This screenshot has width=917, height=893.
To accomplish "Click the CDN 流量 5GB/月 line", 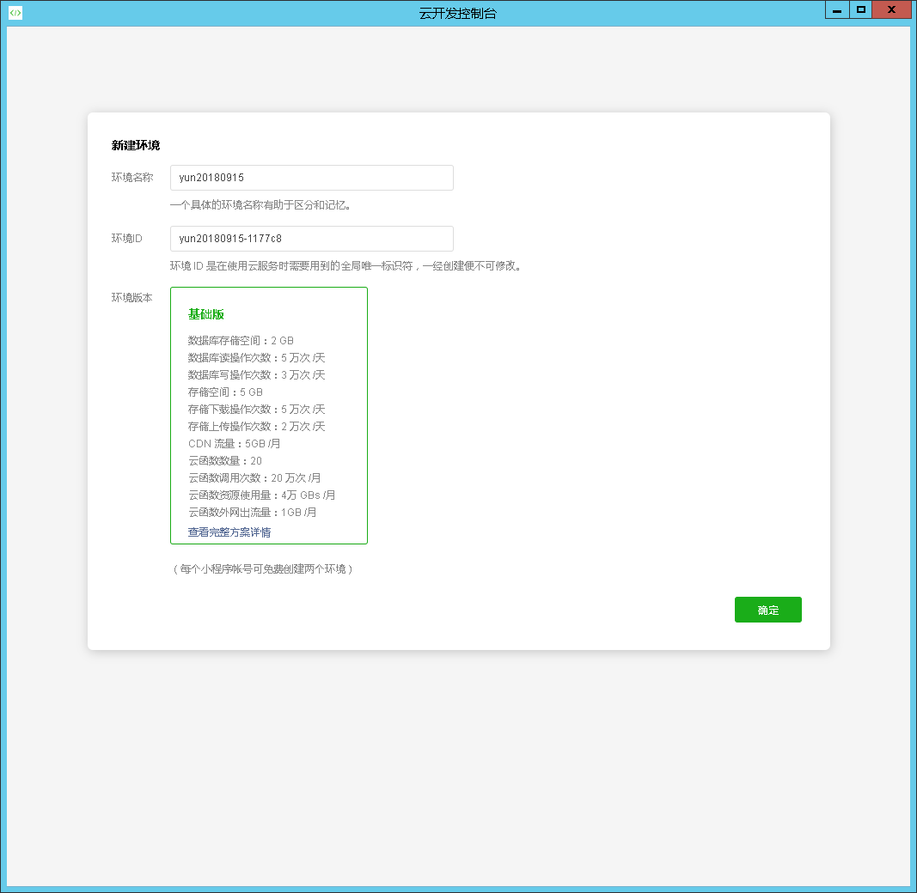I will [234, 444].
